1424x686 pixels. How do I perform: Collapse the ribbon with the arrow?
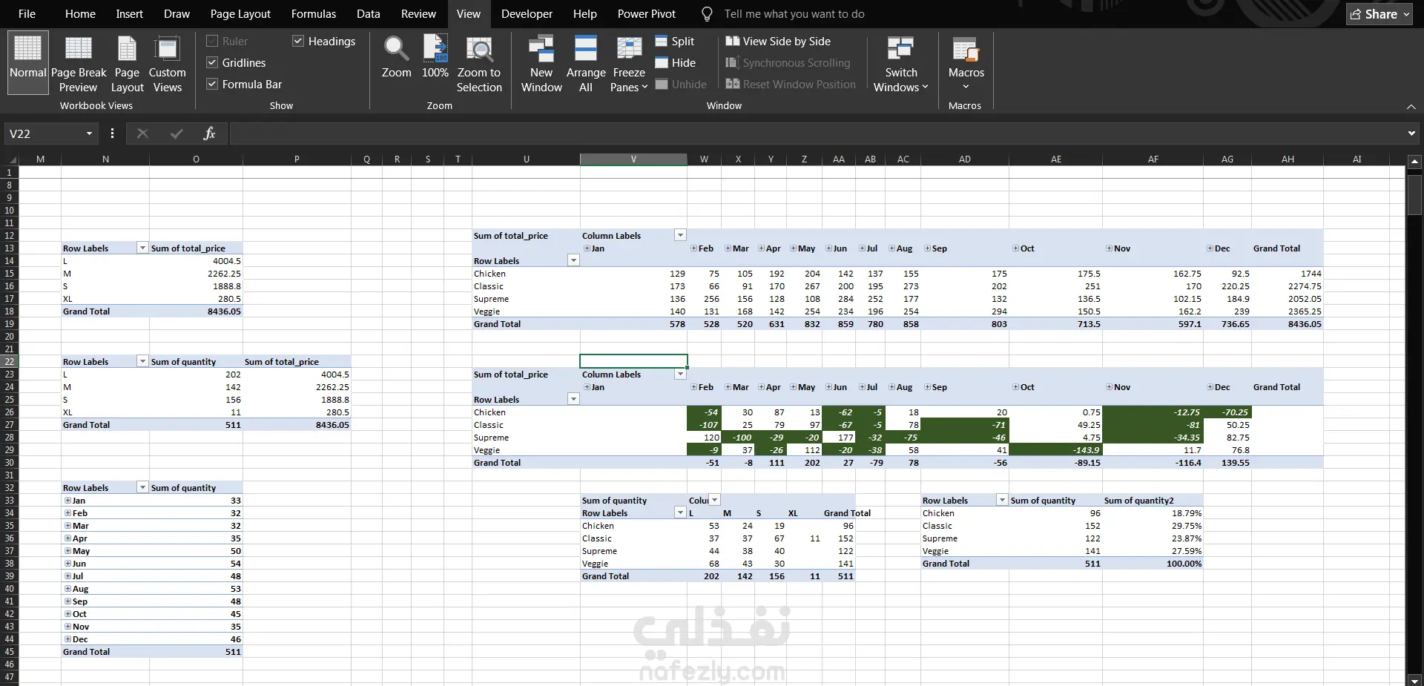click(x=1411, y=107)
